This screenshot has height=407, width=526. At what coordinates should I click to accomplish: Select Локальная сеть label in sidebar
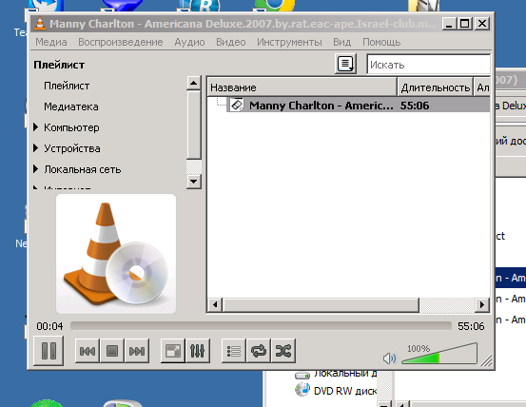[x=83, y=169]
